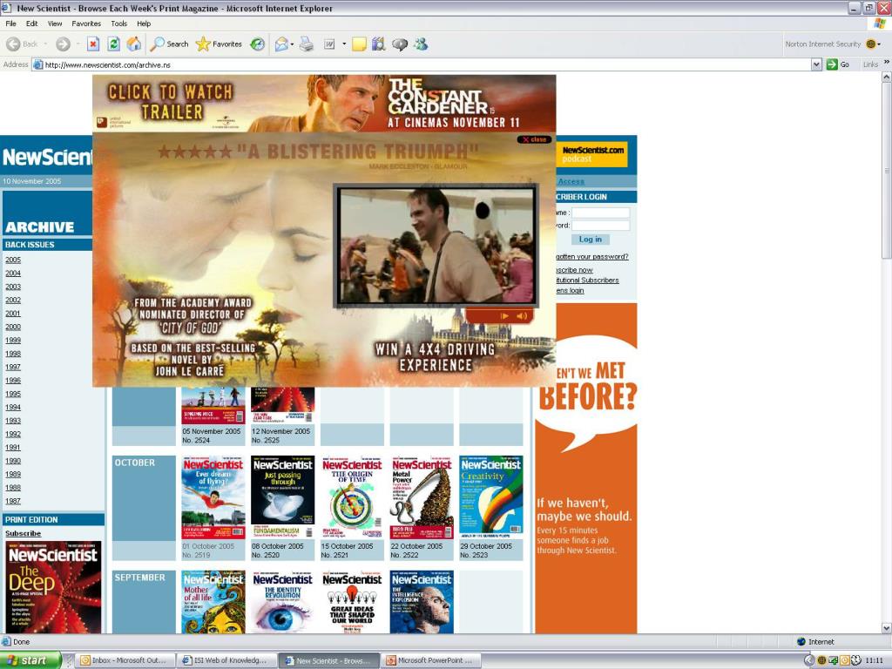Open the Edit menu
Screen dimensions: 892x669
(x=32, y=24)
